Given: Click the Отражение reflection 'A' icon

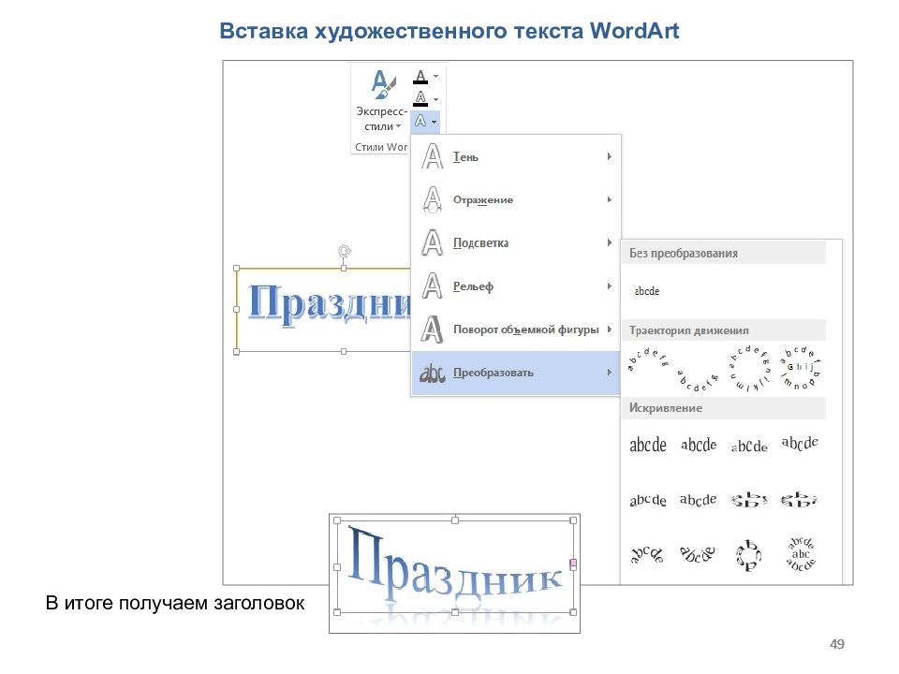Looking at the screenshot, I should pos(433,199).
